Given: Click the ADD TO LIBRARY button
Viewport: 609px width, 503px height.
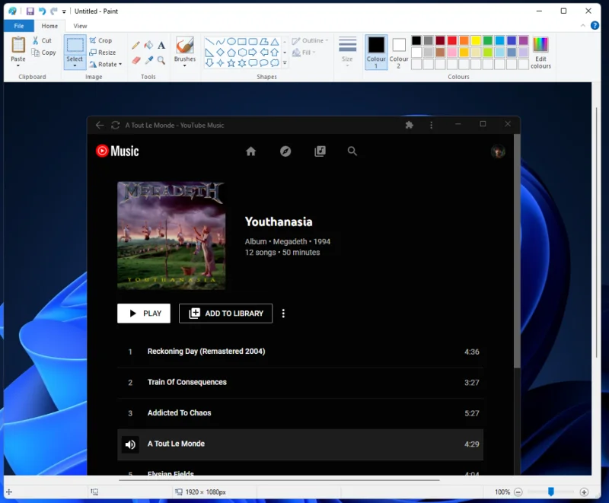Looking at the screenshot, I should (x=225, y=313).
